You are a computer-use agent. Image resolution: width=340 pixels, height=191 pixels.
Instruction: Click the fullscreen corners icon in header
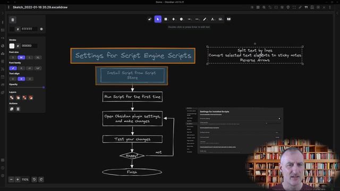click(294, 7)
